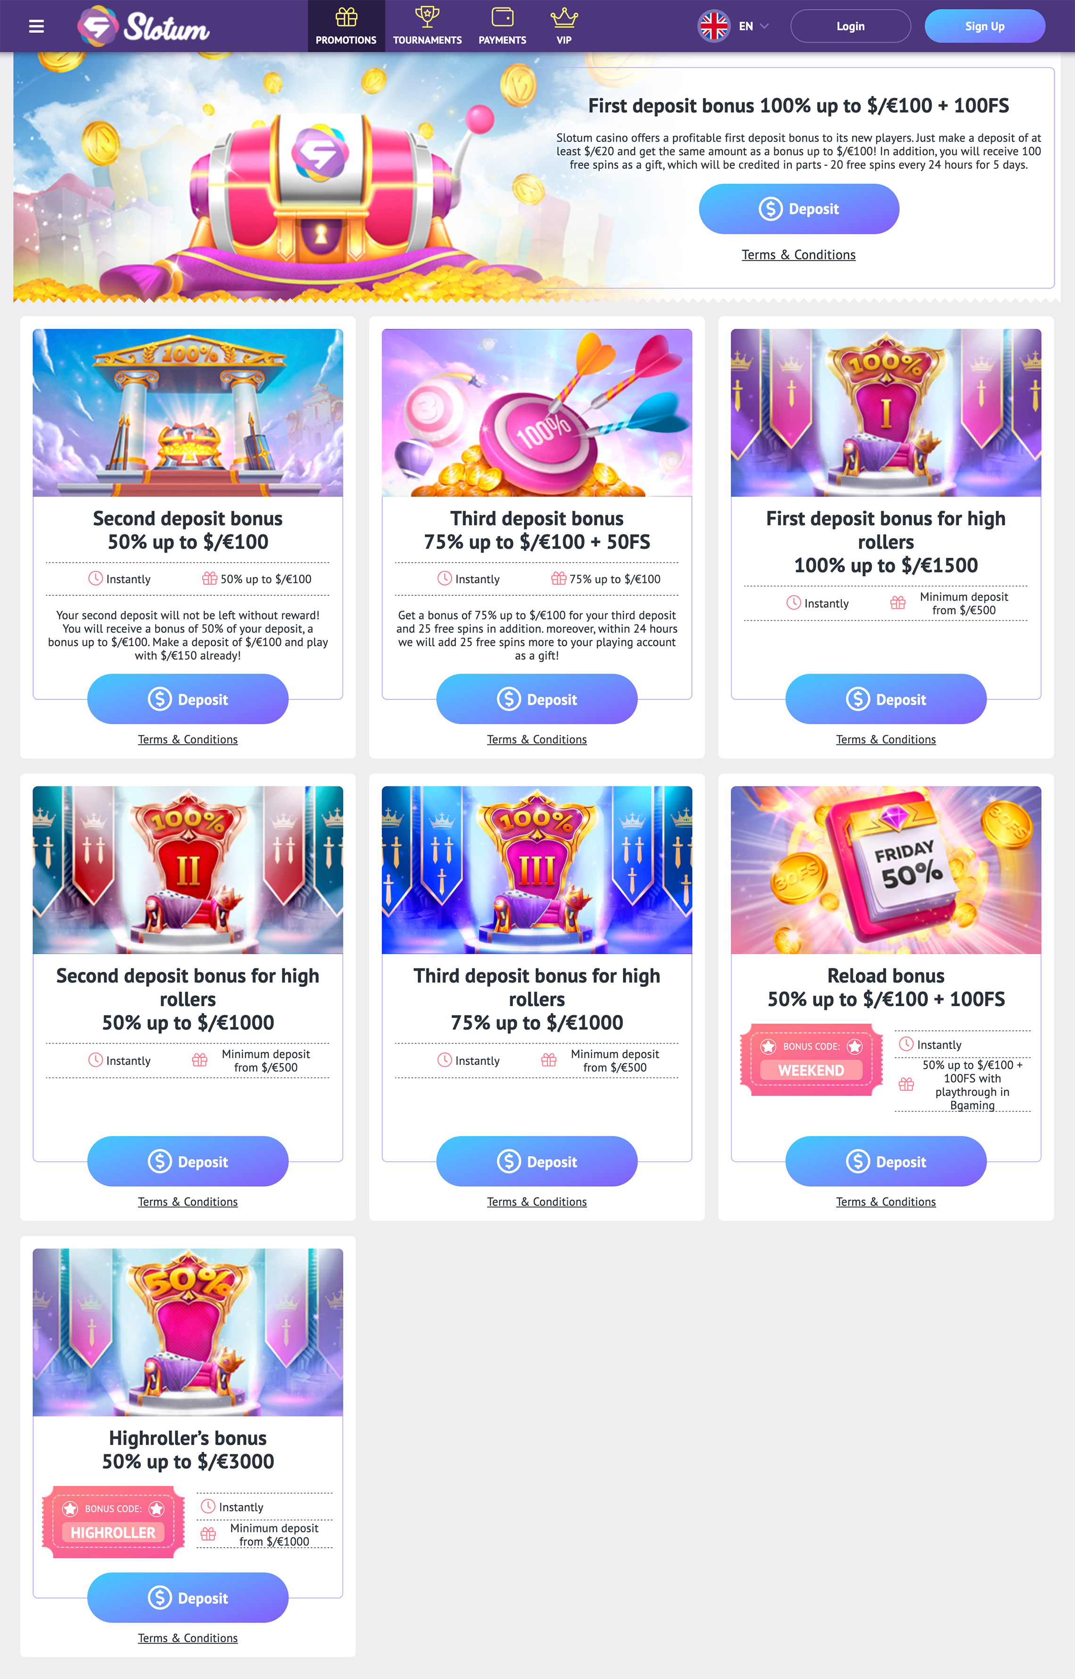The image size is (1075, 1679).
Task: Click the UK flag language icon
Action: coord(713,26)
